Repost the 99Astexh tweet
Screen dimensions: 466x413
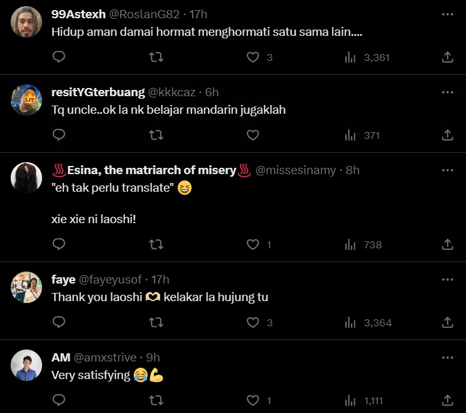(x=156, y=57)
